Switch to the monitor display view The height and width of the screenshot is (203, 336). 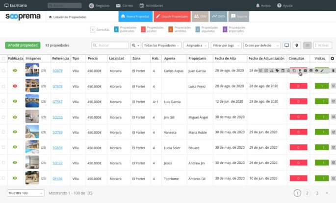click(287, 45)
